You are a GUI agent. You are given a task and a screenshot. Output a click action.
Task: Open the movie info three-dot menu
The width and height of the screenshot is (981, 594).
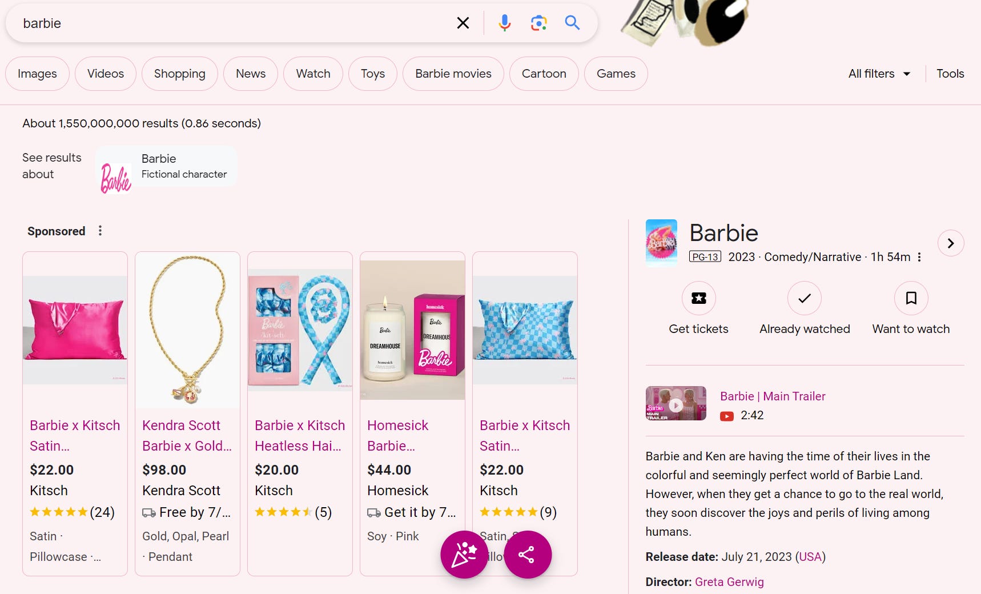click(x=919, y=257)
